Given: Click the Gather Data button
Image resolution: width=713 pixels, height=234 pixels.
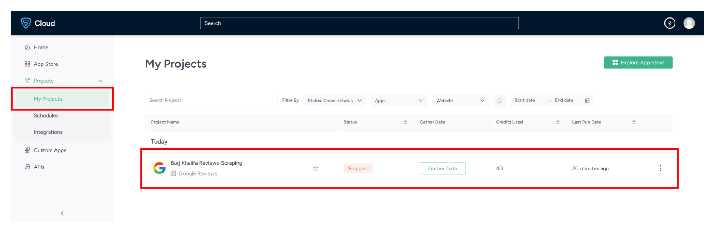Looking at the screenshot, I should click(x=443, y=168).
